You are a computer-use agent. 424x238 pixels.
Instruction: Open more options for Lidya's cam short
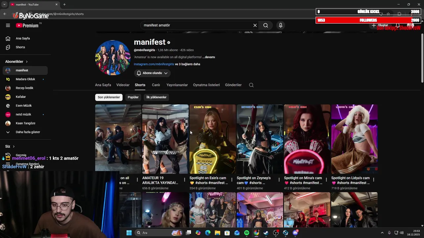[x=374, y=180]
